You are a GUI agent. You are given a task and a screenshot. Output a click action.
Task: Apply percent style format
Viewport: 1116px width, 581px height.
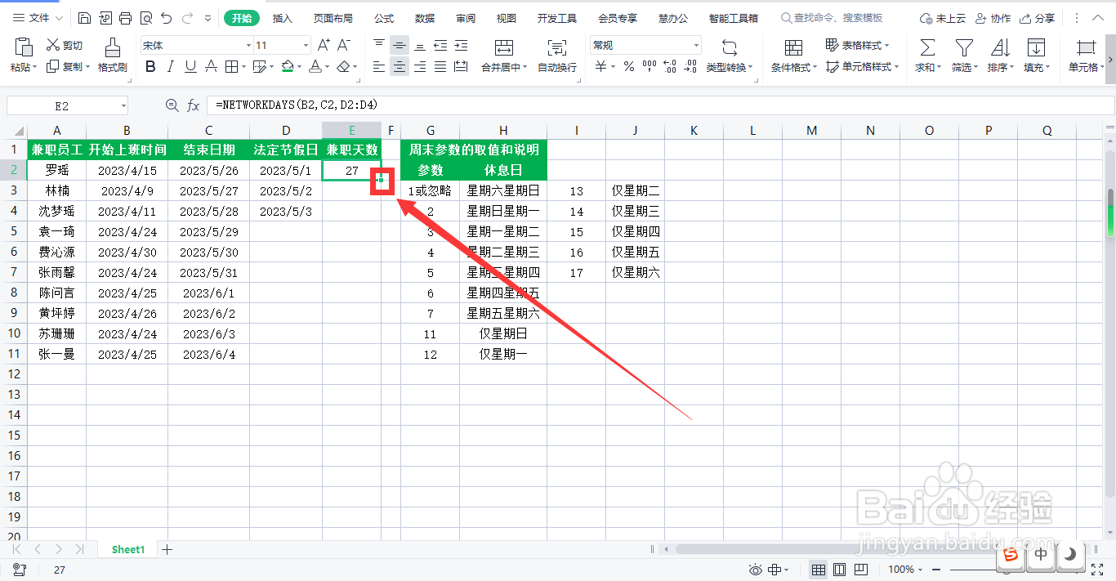click(628, 67)
